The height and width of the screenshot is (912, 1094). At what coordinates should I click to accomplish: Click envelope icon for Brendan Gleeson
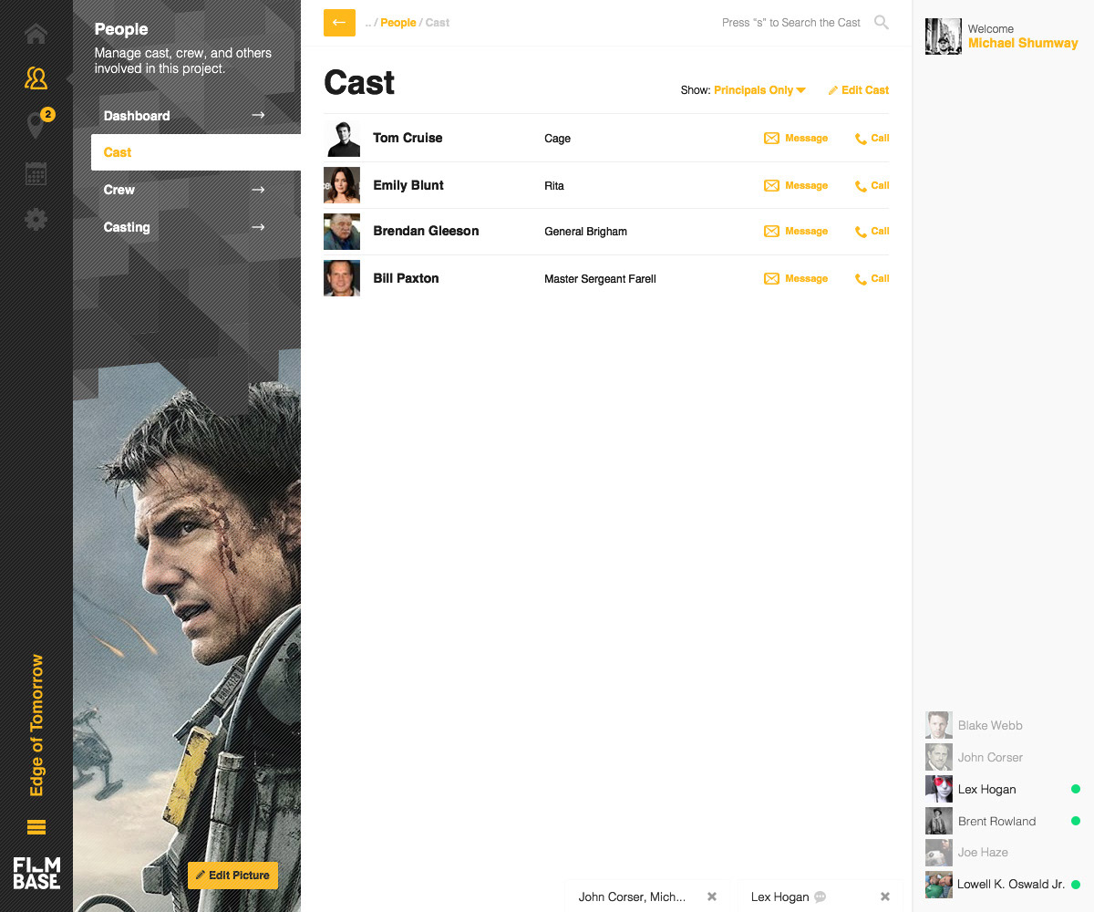[x=771, y=232]
